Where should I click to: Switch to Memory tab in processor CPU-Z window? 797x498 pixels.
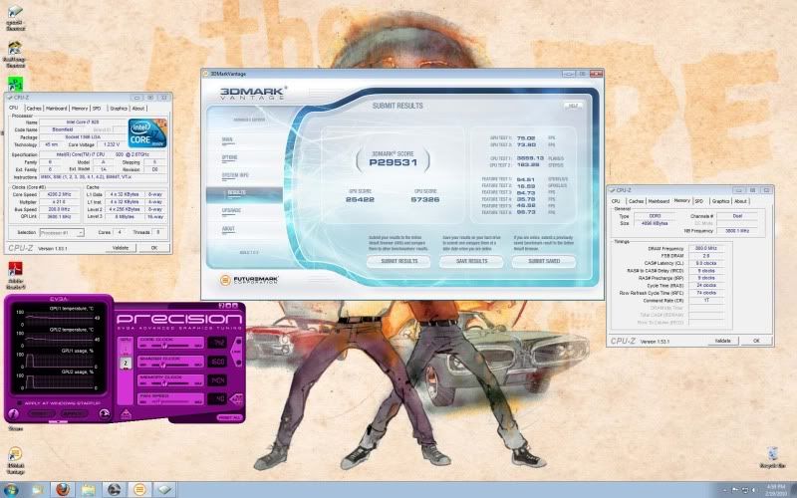(80, 109)
